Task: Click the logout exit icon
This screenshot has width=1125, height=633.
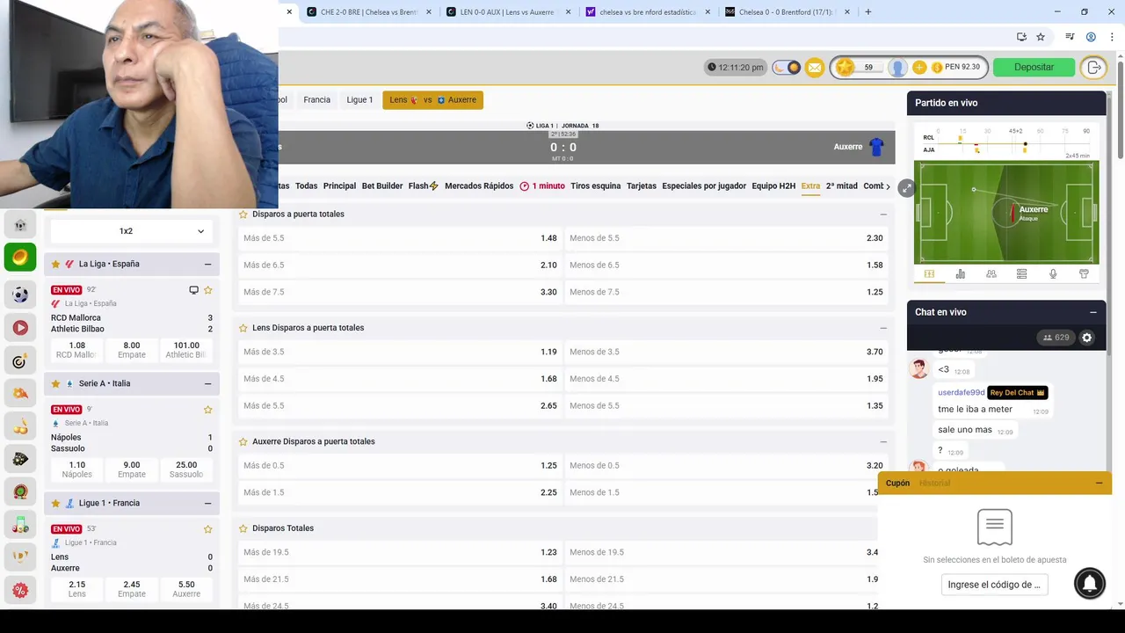Action: [1093, 68]
